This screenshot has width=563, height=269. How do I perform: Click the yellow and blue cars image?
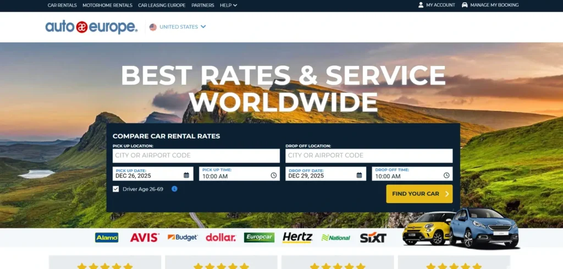point(461,228)
